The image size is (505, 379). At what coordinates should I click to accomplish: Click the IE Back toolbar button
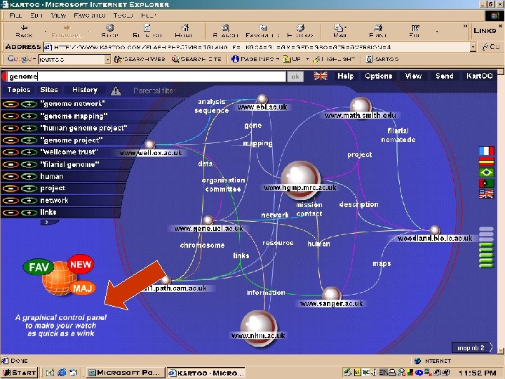point(24,31)
